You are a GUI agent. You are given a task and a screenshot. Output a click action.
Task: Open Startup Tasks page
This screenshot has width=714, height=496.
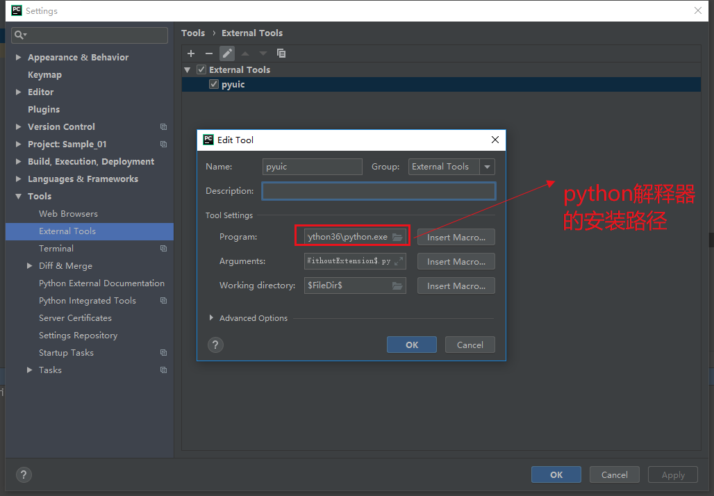coord(66,352)
